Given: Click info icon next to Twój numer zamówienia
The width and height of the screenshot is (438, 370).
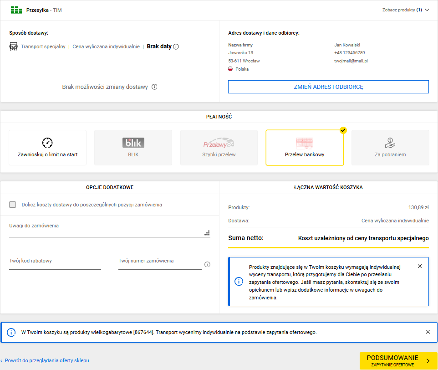Looking at the screenshot, I should (x=207, y=264).
